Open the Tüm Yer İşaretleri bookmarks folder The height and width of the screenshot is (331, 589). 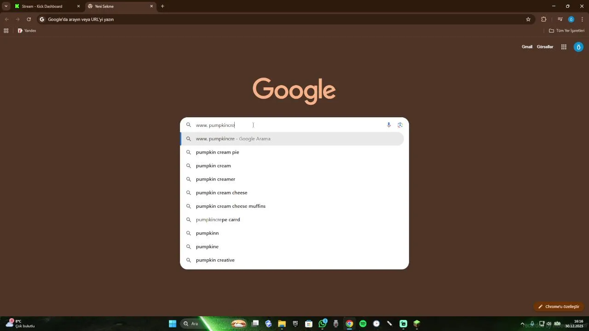[566, 31]
